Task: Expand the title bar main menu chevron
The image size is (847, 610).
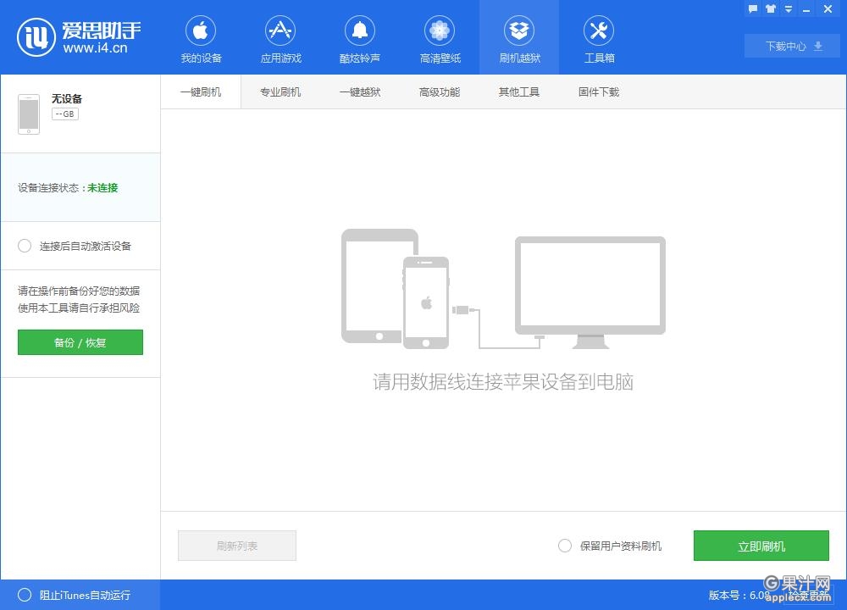Action: [788, 8]
